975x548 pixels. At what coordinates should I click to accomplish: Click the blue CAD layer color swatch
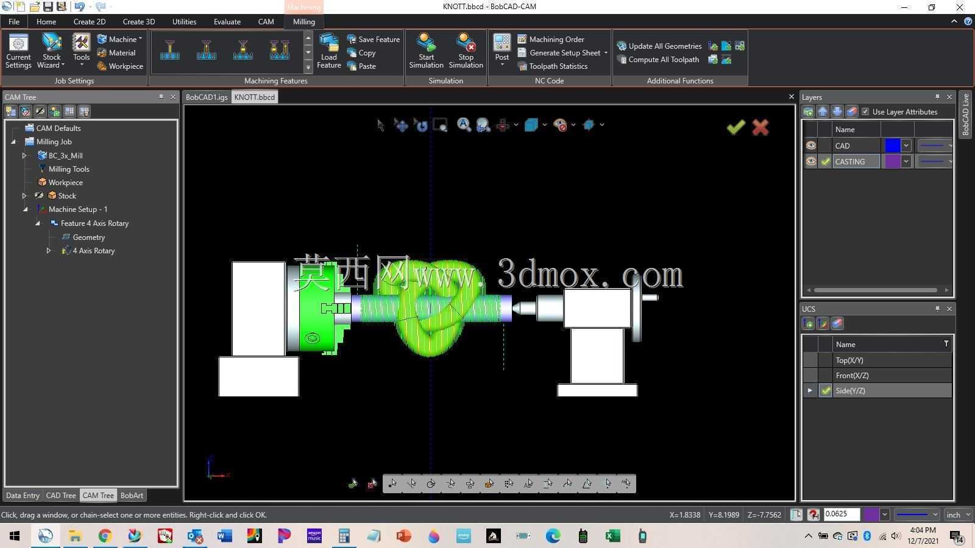tap(892, 146)
